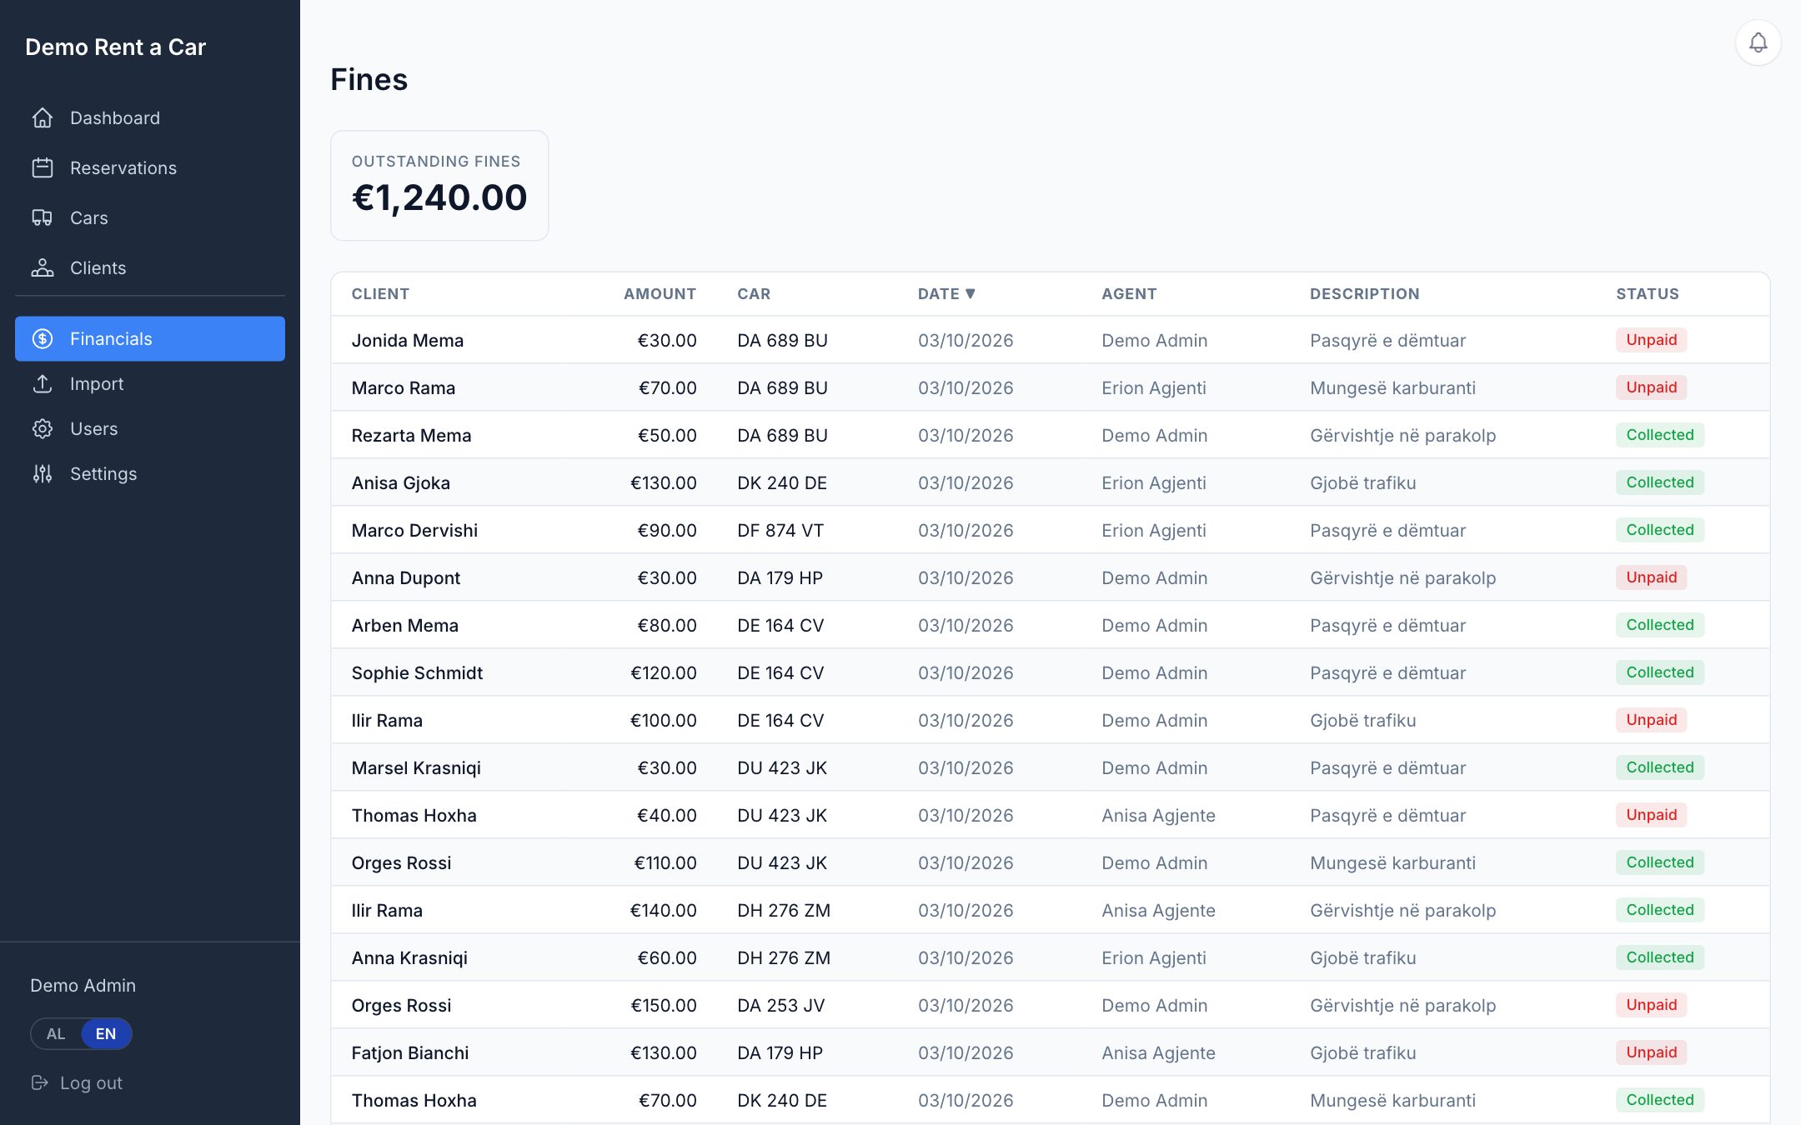Click the Financials dollar icon
Viewport: 1801px width, 1125px height.
point(43,339)
